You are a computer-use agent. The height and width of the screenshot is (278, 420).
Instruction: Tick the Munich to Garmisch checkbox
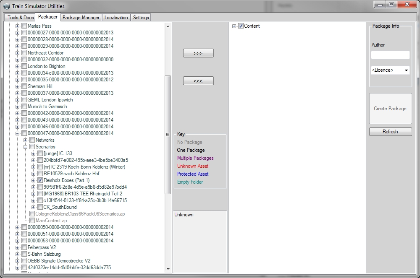(x=24, y=107)
